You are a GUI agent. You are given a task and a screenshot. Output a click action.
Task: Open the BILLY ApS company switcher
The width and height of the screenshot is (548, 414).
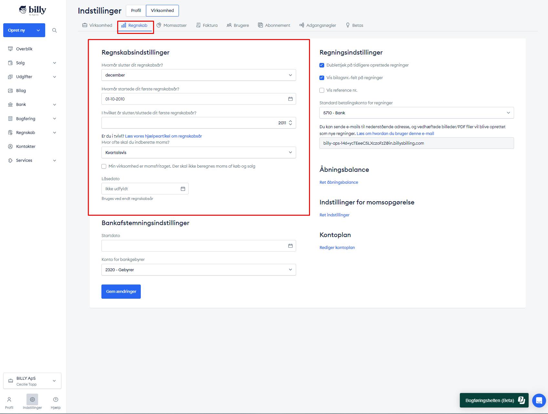[x=32, y=381]
